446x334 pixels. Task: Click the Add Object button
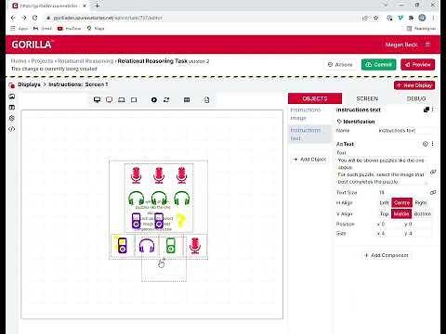point(309,160)
